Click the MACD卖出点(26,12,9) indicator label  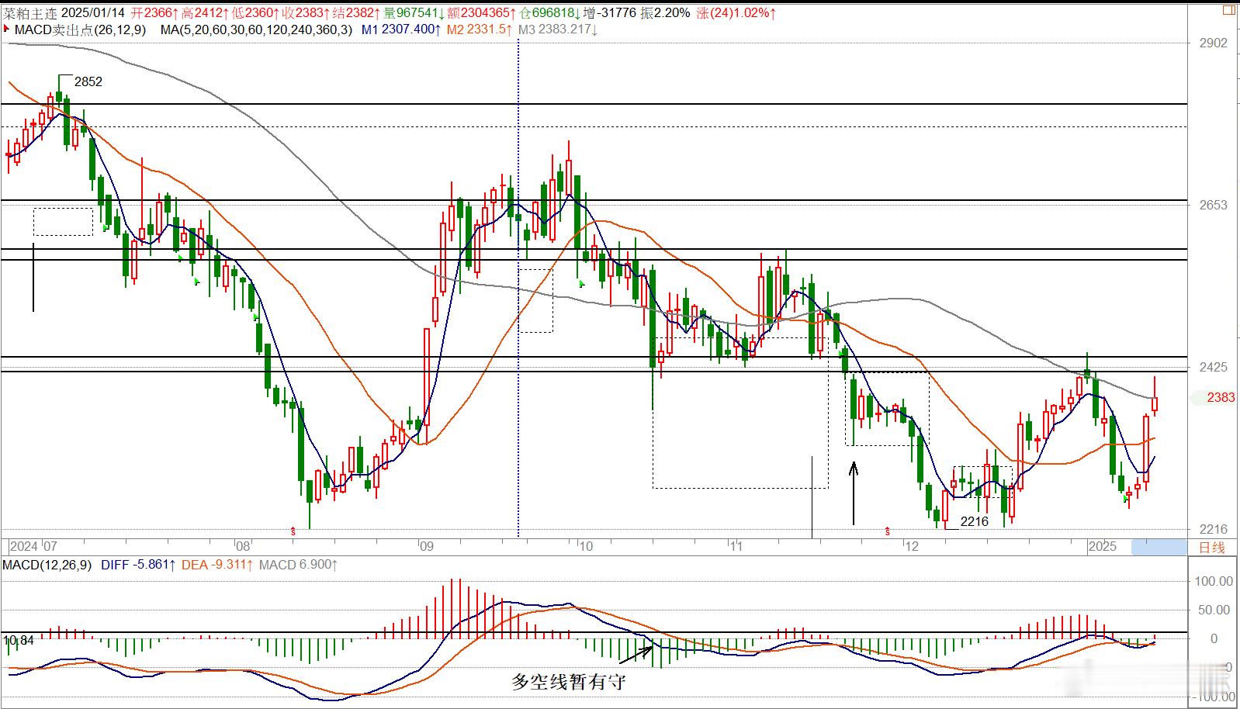(x=80, y=29)
